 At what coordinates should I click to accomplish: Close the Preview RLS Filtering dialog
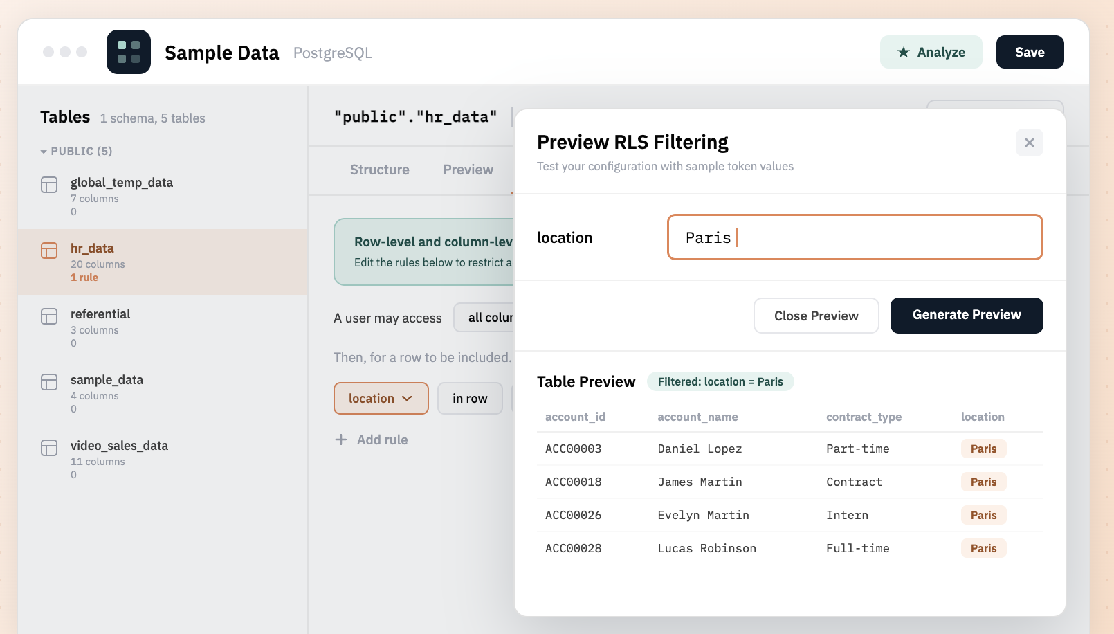pyautogui.click(x=1030, y=143)
